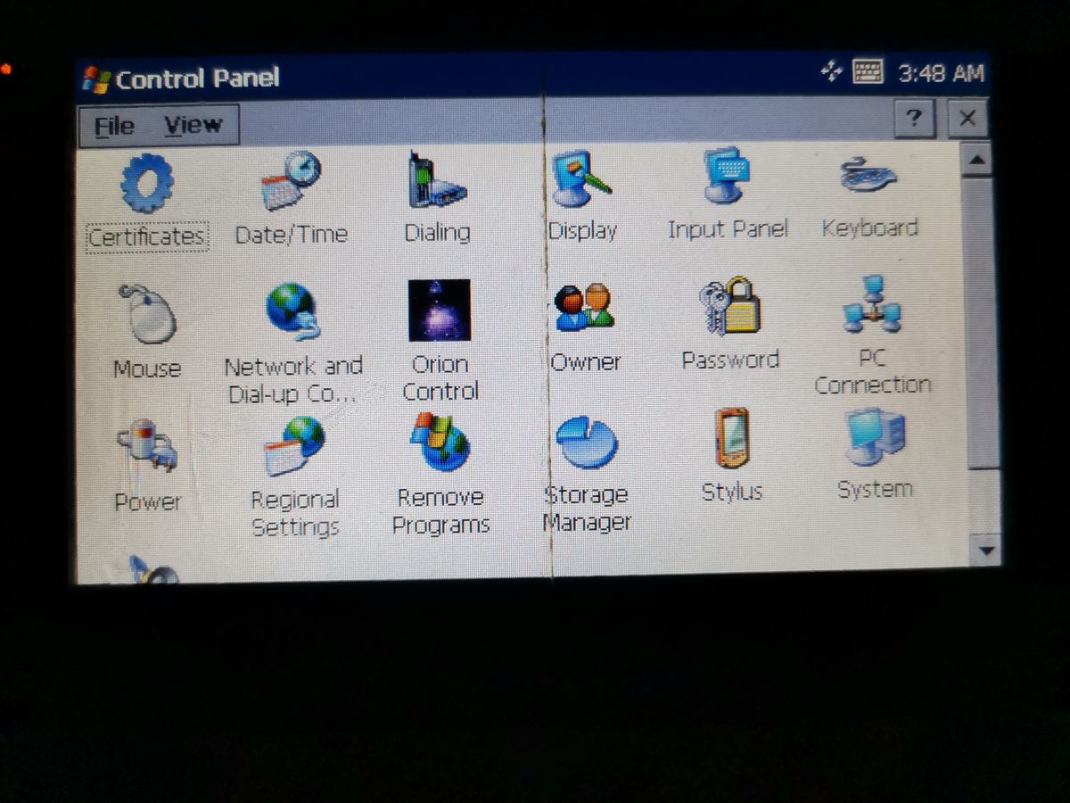Open the Password padlock icon
The image size is (1070, 803).
click(730, 308)
